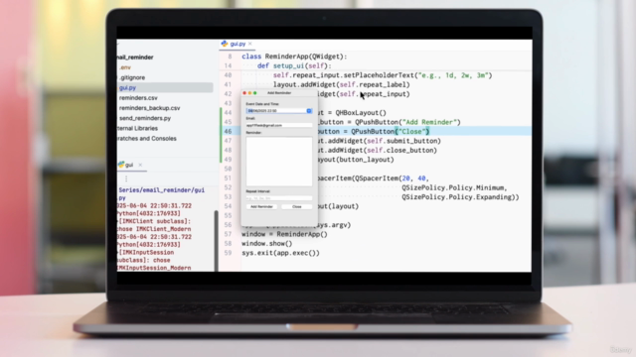
Task: Open the run panel more options menu
Action: pyautogui.click(x=126, y=178)
